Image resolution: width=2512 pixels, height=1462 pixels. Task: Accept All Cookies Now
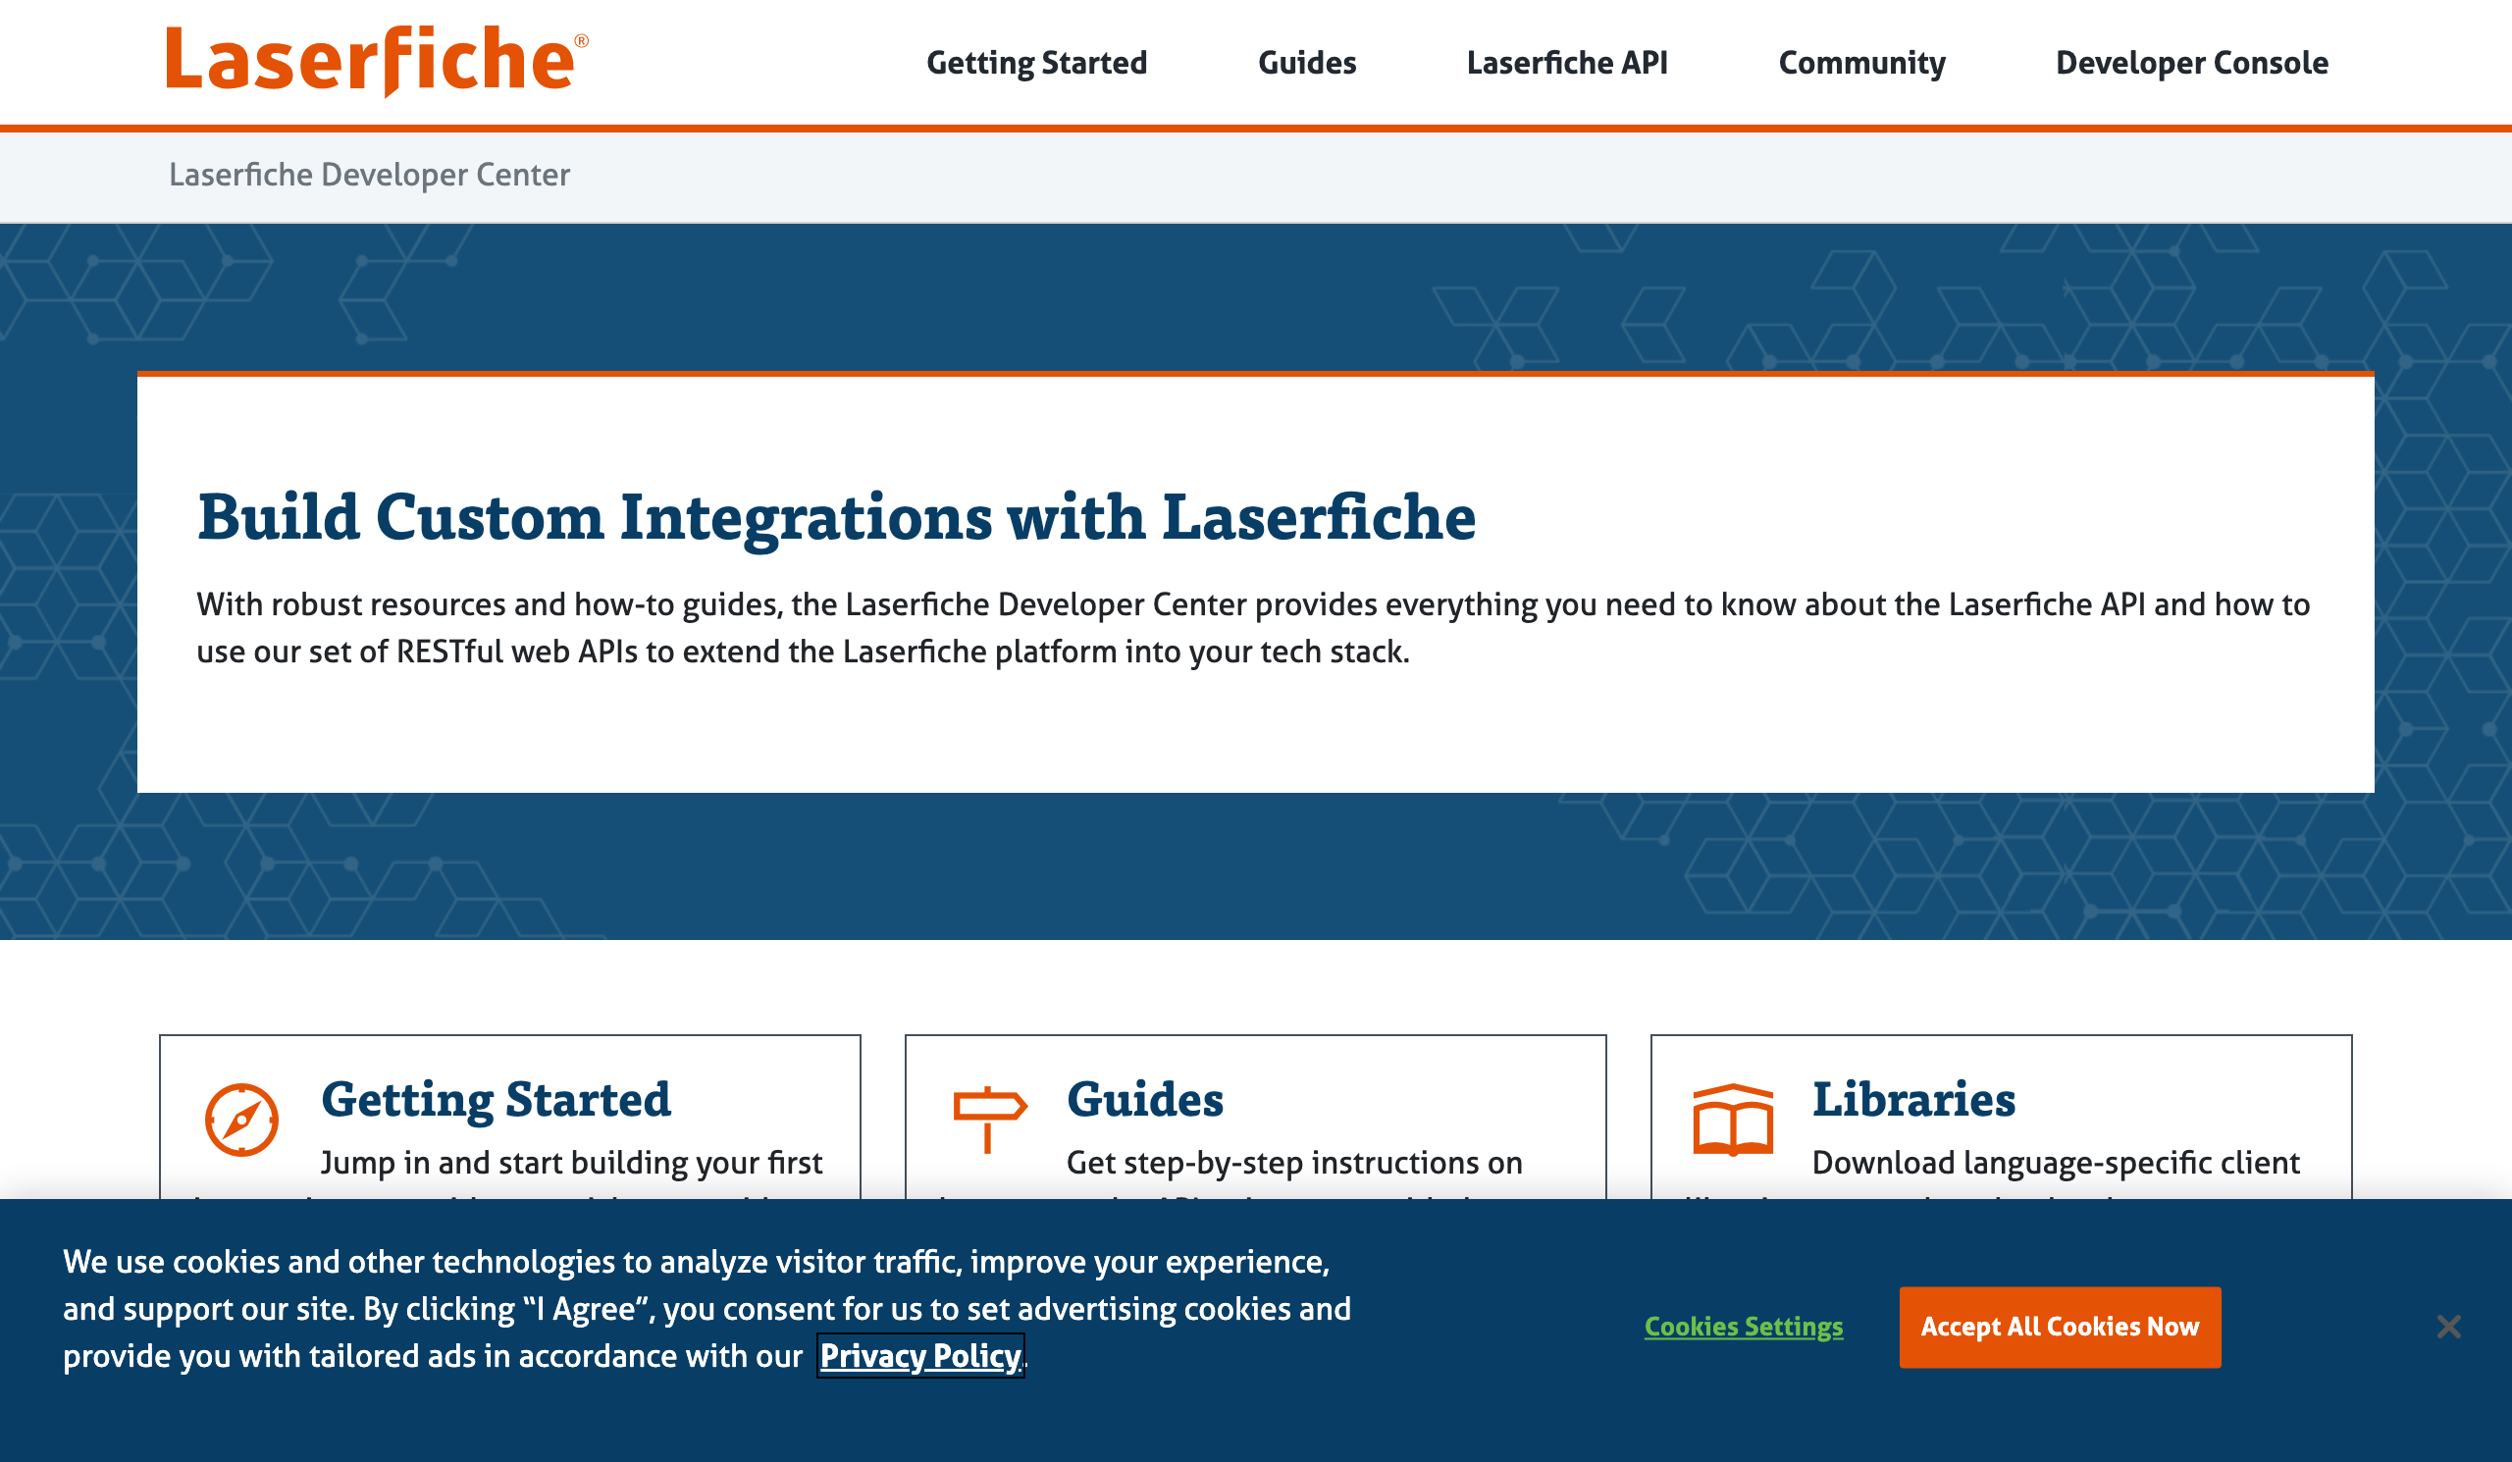2060,1327
